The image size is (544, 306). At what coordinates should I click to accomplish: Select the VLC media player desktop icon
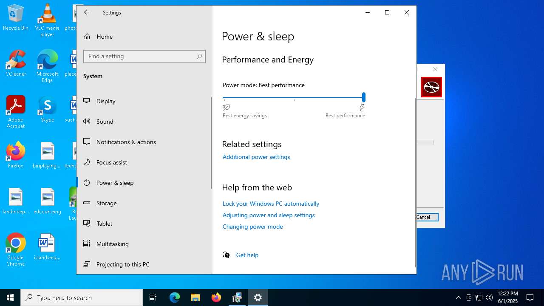[x=47, y=20]
